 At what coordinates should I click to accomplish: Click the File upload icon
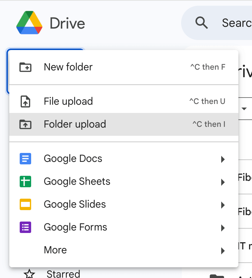click(x=25, y=101)
